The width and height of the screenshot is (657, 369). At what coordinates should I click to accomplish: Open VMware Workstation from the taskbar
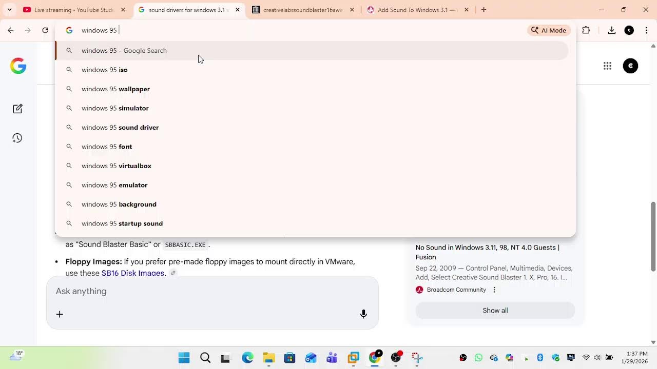point(354,358)
